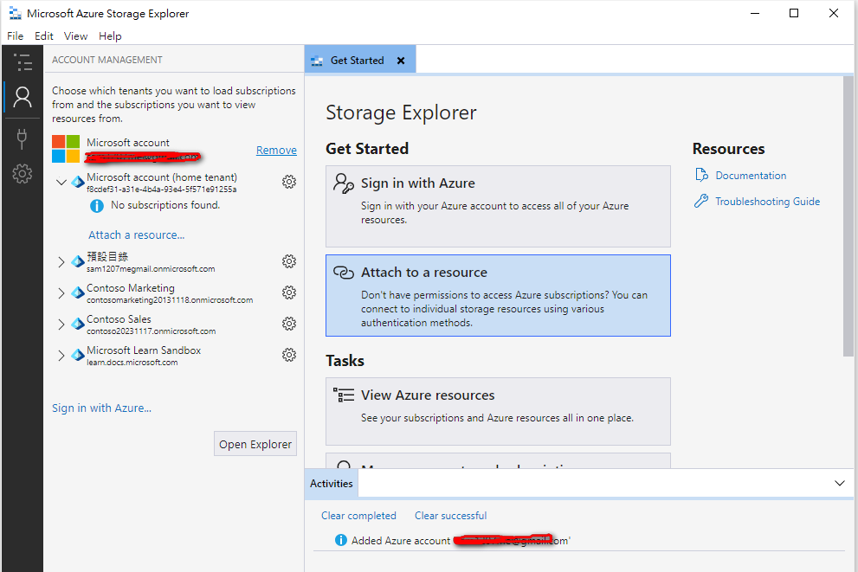Click the Attach a resource... link
The image size is (858, 572).
click(137, 235)
